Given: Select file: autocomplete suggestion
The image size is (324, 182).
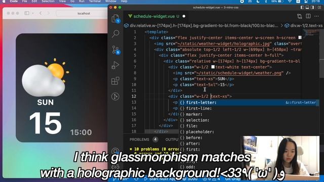Looking at the screenshot, I should [x=249, y=126].
